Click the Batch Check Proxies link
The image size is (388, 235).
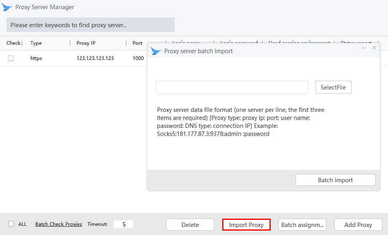pos(58,224)
